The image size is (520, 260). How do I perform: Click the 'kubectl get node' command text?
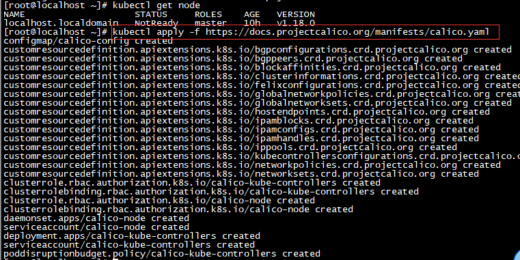pyautogui.click(x=156, y=5)
